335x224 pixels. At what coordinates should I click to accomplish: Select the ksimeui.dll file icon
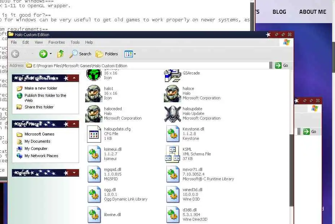coord(94,154)
